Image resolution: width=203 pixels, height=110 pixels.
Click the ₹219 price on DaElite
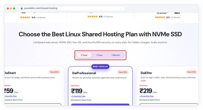[146, 91]
